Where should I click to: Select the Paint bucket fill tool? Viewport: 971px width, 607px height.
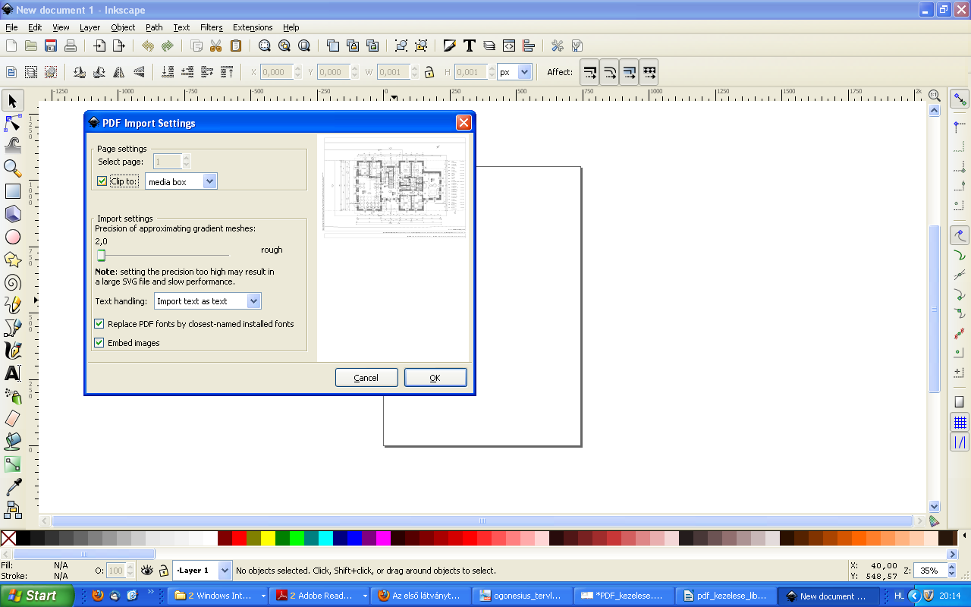pos(12,442)
